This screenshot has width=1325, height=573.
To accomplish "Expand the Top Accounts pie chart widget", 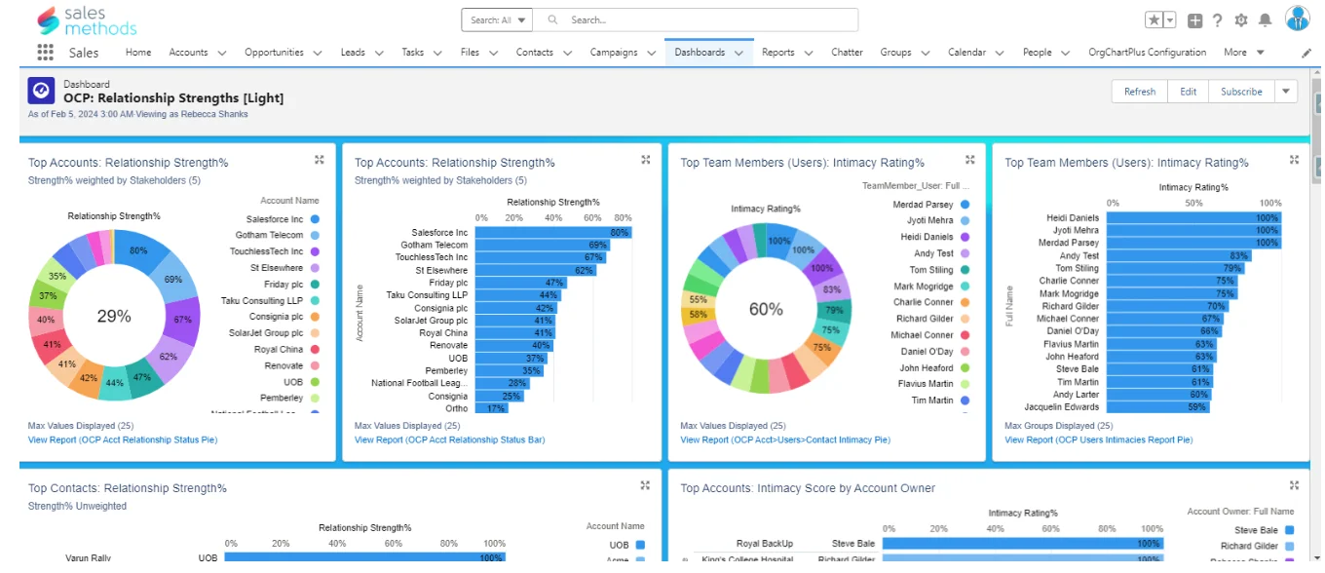I will point(319,160).
